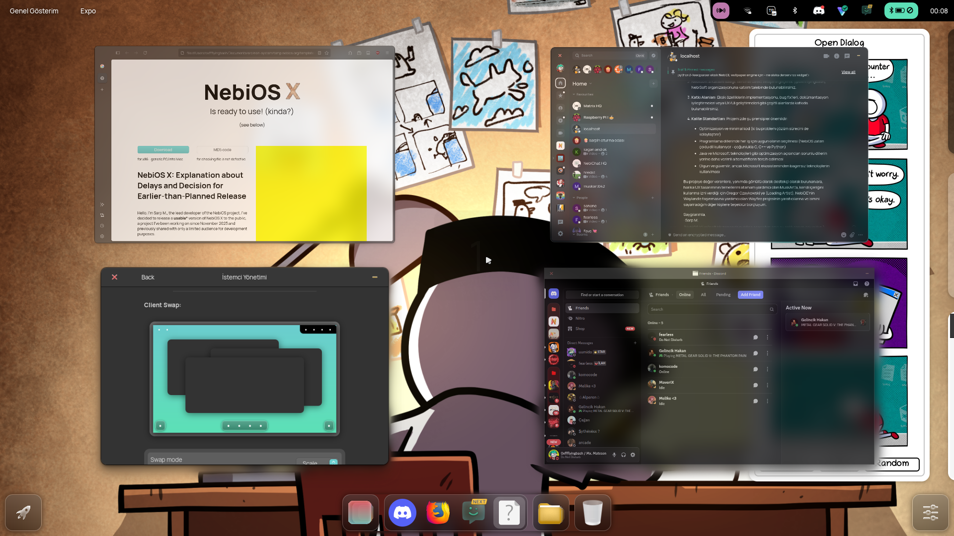Open Discord help question-mark icon
The width and height of the screenshot is (954, 536).
867,284
